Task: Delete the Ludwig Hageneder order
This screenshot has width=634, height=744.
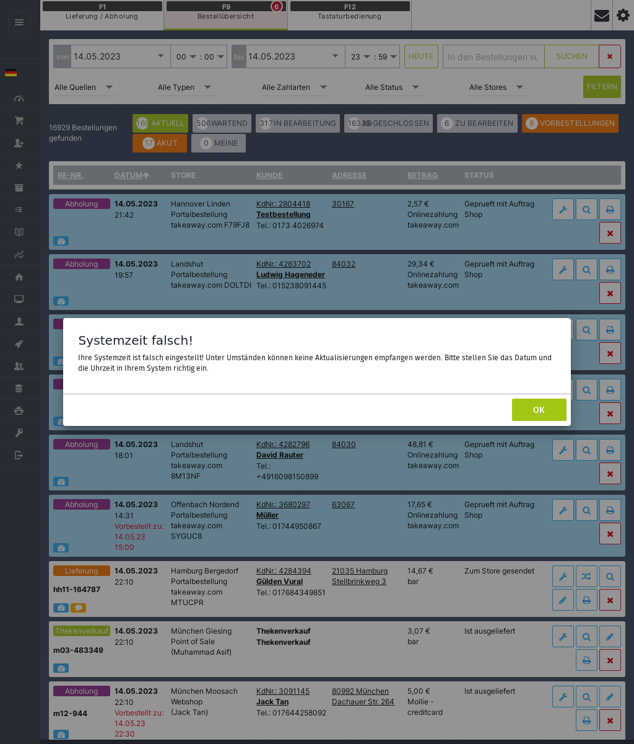Action: pos(610,293)
